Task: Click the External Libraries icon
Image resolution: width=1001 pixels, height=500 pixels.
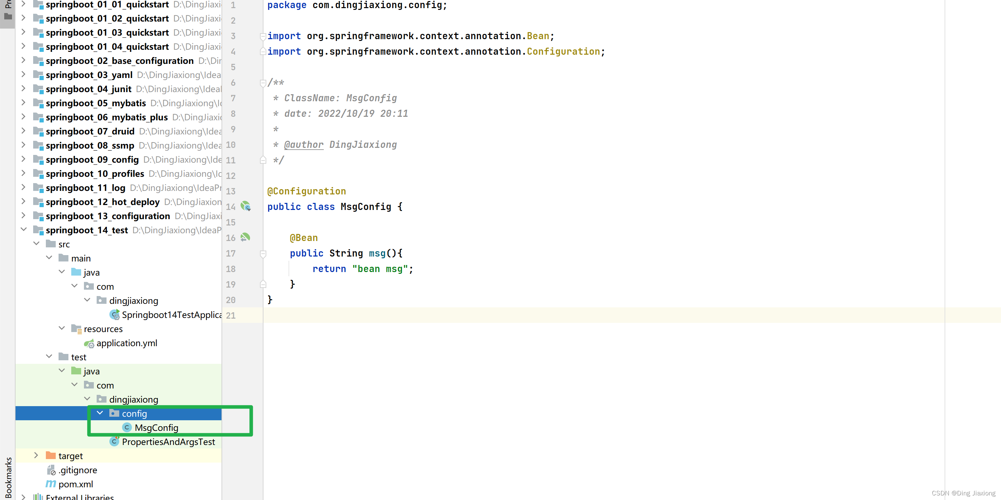Action: [38, 496]
